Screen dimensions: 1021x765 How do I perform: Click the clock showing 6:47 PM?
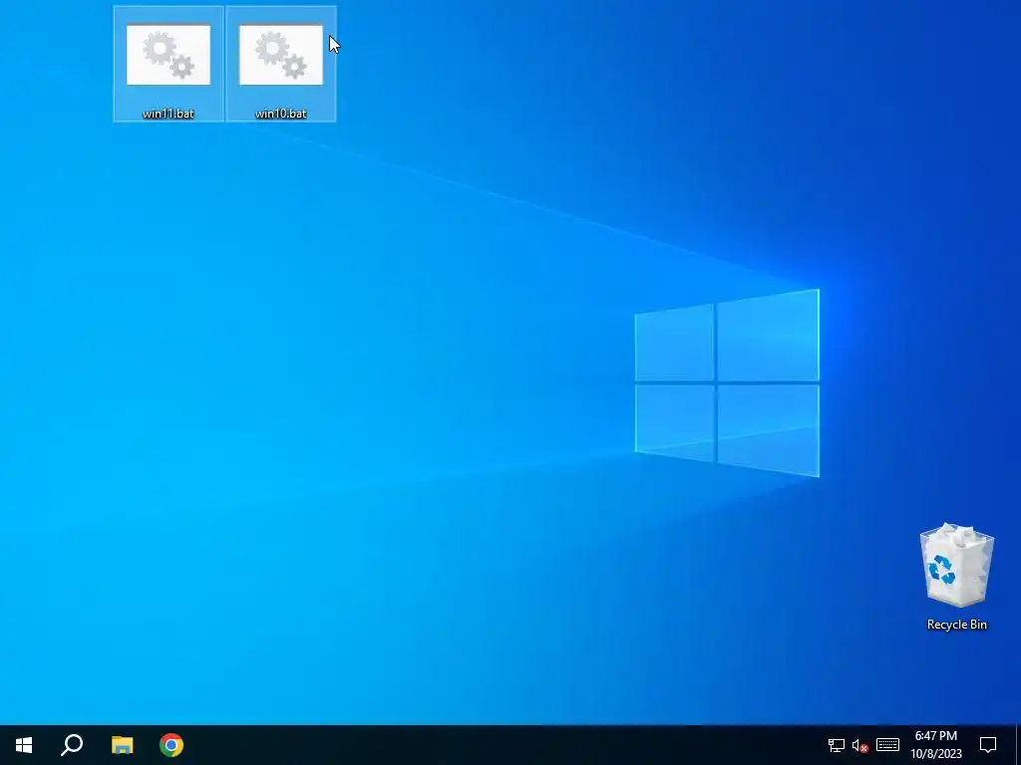[935, 736]
